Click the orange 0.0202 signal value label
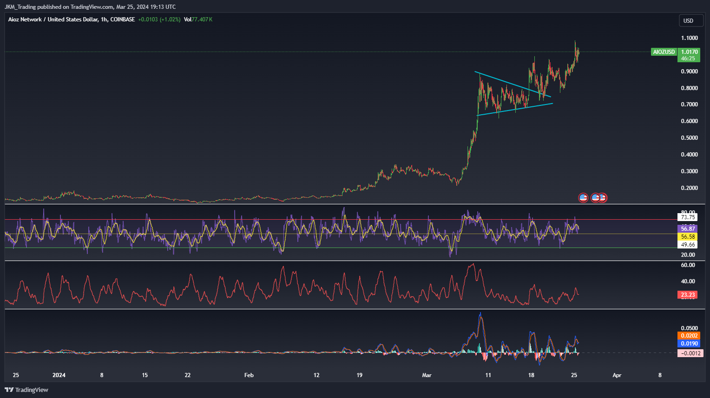The image size is (710, 398). (689, 336)
